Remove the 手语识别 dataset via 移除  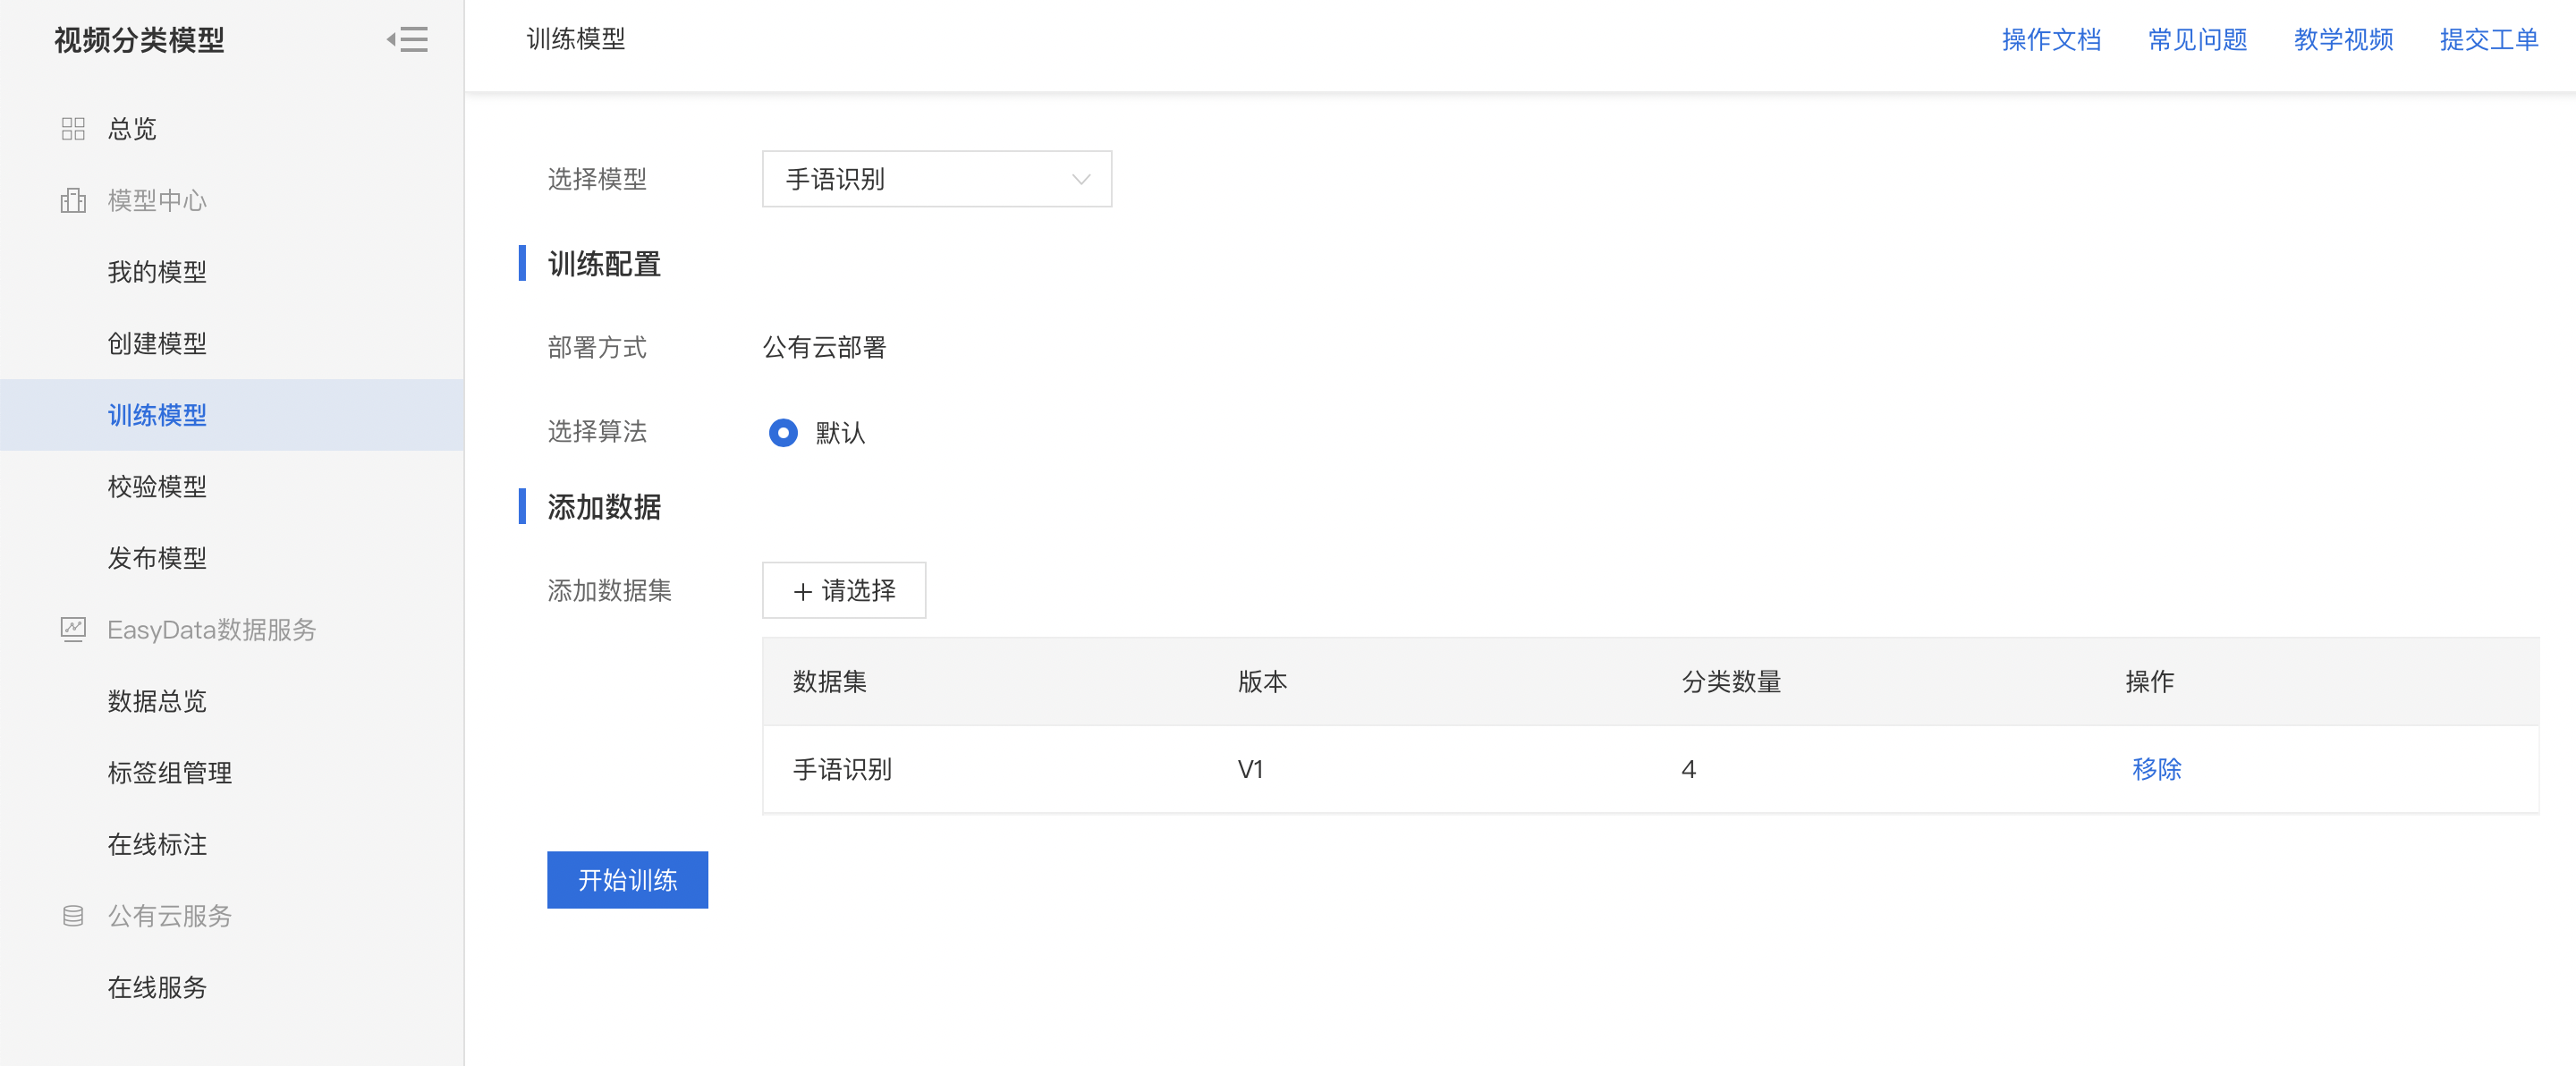(2156, 769)
